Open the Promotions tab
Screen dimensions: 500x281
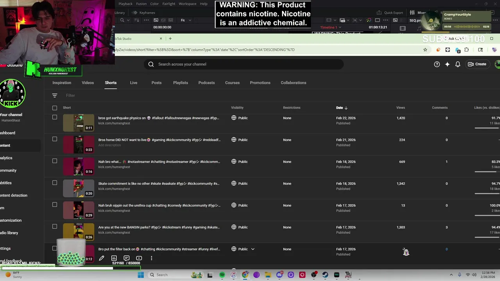tap(260, 83)
